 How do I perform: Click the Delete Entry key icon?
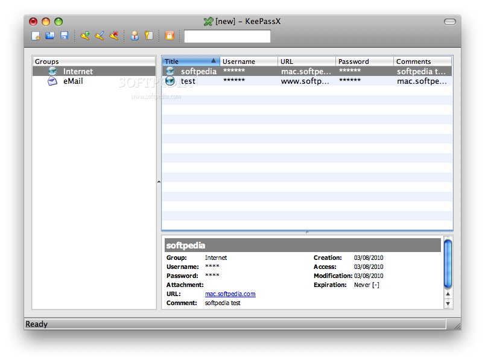tap(113, 36)
